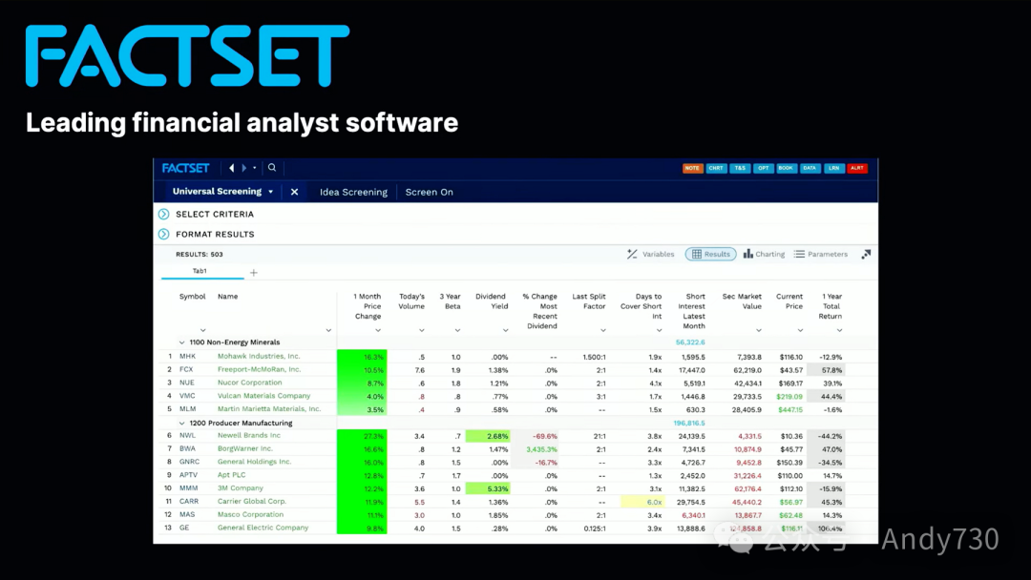Open the 1 Year Total Return column chevron

tap(840, 330)
